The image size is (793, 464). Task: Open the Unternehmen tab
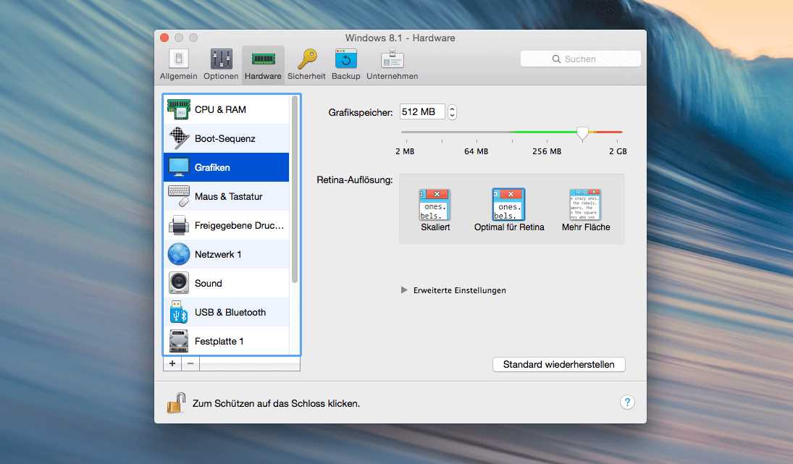coord(393,64)
